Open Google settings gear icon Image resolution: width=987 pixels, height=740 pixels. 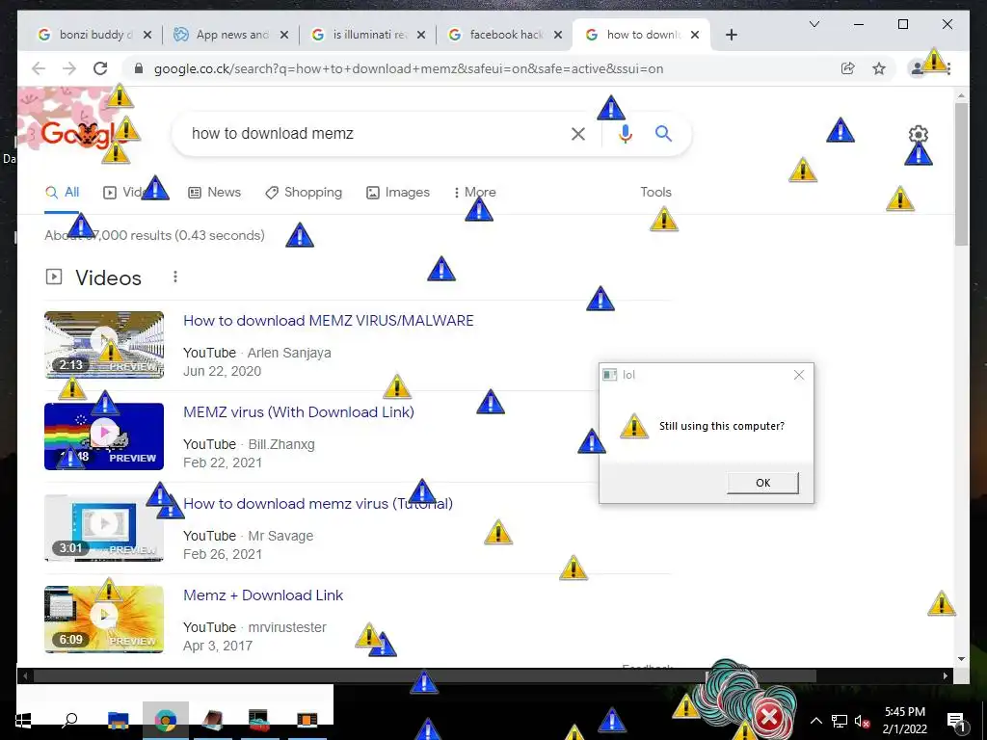919,134
